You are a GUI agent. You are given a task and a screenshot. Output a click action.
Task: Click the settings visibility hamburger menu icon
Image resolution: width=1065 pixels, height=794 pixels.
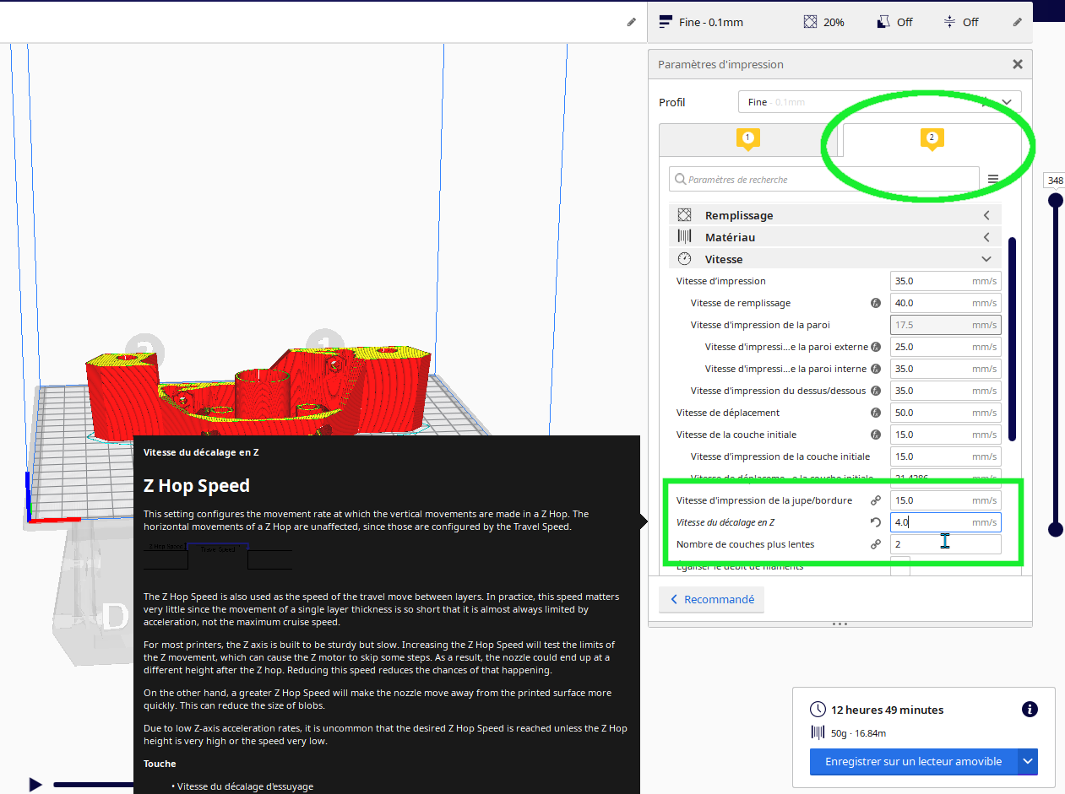[993, 179]
